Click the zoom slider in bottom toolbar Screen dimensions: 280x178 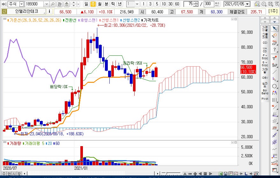[x=171, y=173]
